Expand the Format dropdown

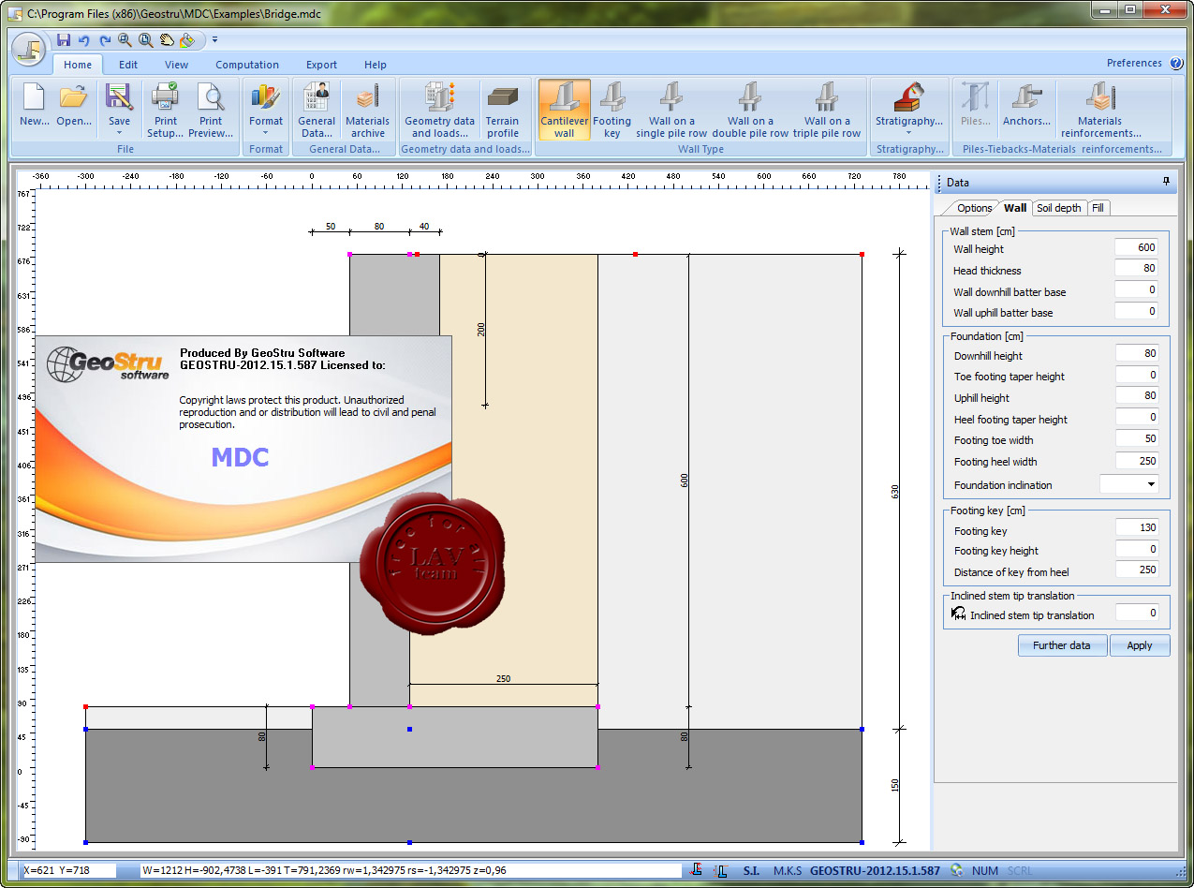(x=265, y=133)
